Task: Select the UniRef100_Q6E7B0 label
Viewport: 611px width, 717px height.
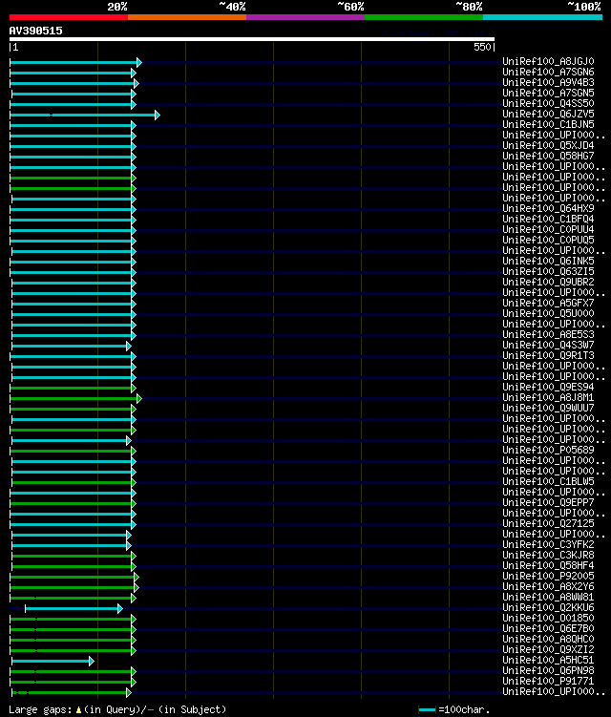Action: [548, 629]
